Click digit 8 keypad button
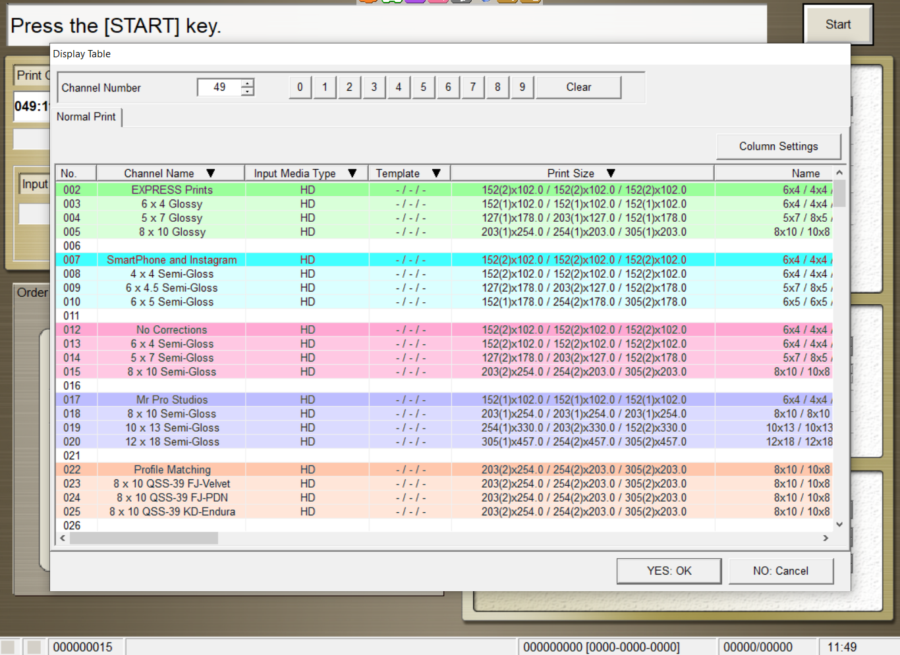900x655 pixels. coord(497,87)
